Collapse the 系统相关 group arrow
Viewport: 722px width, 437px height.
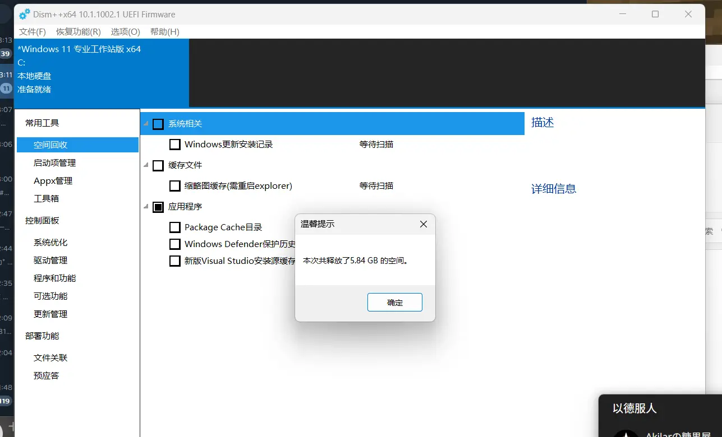[146, 124]
